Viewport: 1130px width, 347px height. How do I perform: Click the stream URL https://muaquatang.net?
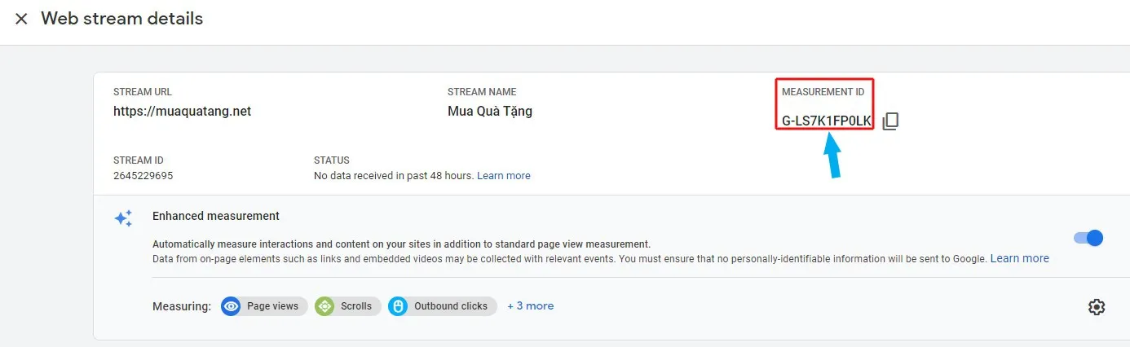[x=182, y=112]
